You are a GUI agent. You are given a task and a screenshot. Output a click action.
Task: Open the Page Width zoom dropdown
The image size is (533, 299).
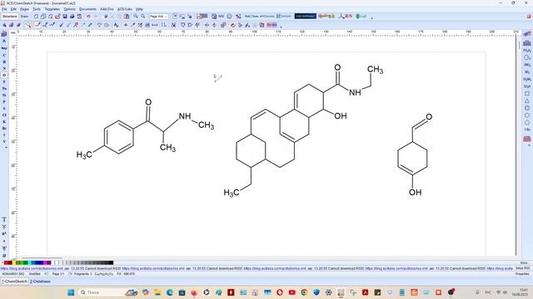(x=159, y=17)
